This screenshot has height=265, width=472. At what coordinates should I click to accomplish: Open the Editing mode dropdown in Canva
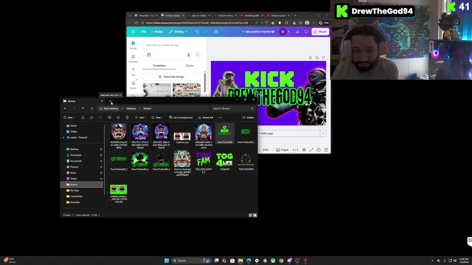click(x=178, y=32)
